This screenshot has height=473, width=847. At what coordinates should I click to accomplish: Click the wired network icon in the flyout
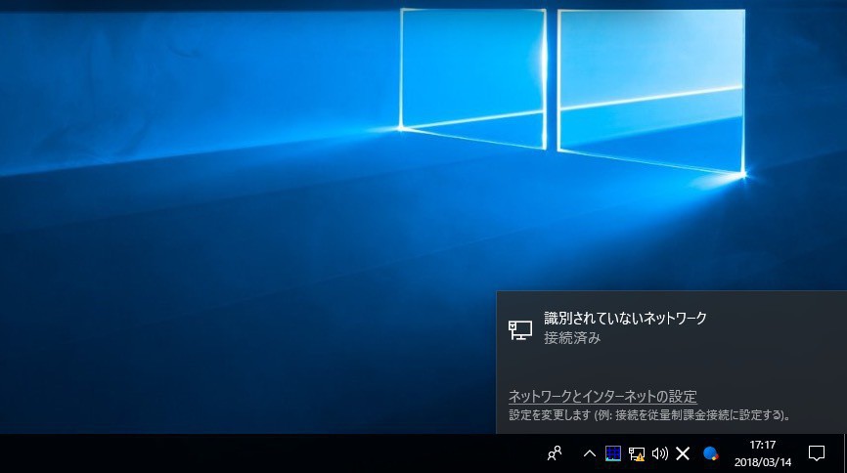pyautogui.click(x=520, y=330)
